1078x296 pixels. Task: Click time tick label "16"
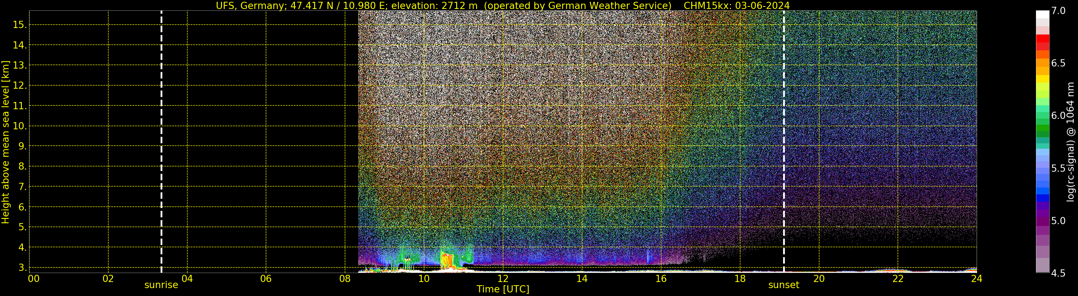click(x=661, y=279)
